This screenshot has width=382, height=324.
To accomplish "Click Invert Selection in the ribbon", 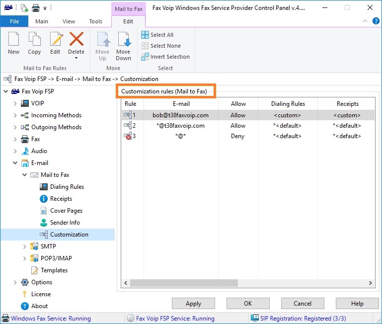I will tap(165, 57).
